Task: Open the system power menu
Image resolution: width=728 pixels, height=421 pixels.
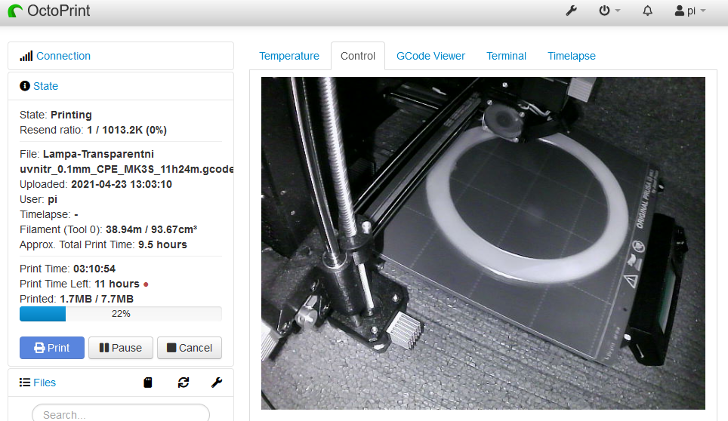Action: click(609, 11)
